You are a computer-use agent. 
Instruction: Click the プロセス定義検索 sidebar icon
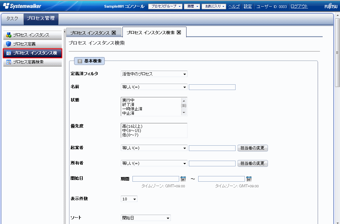[9, 62]
